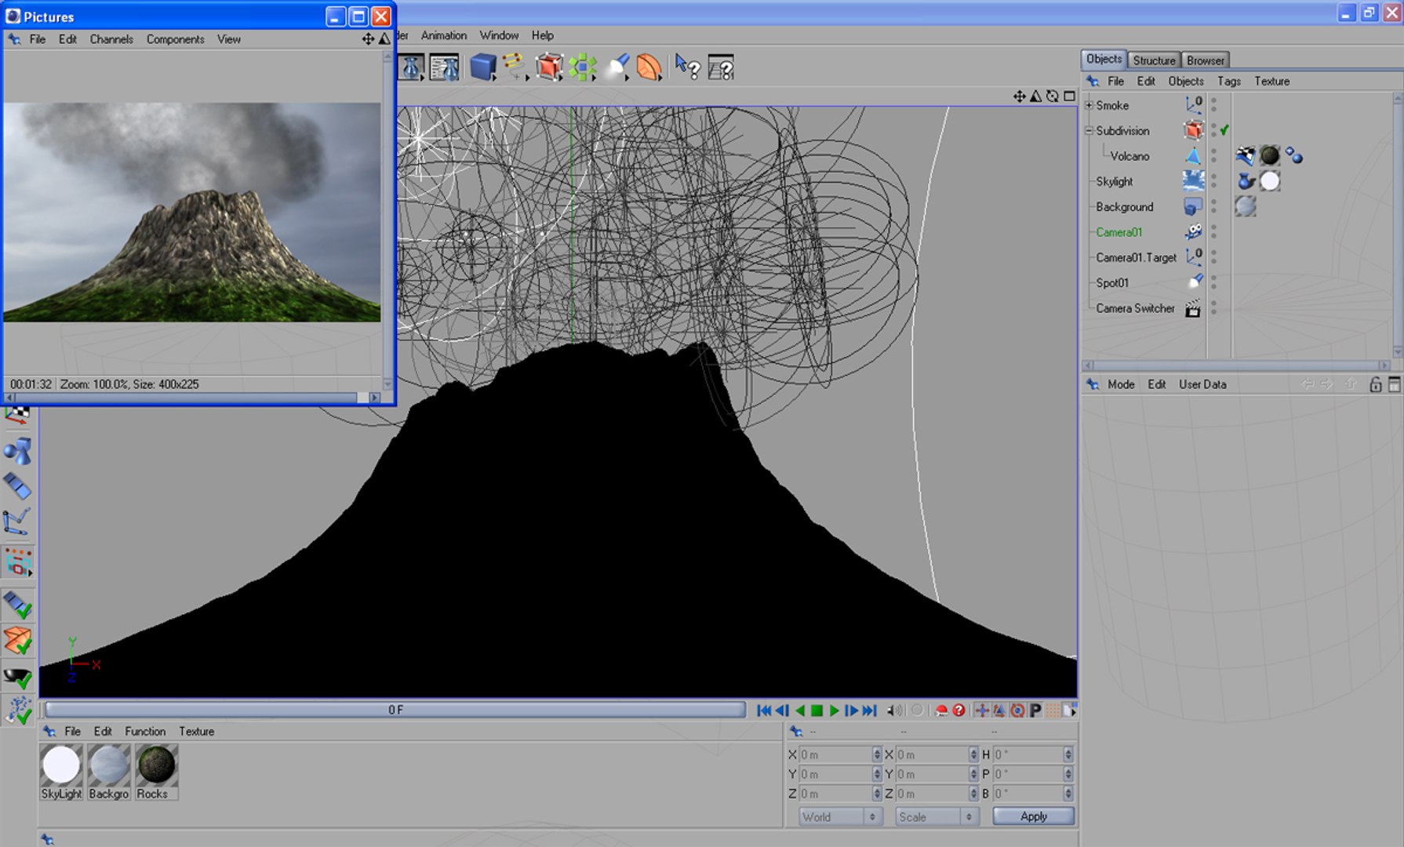Open the Scale mode dropdown
1404x847 pixels.
937,816
